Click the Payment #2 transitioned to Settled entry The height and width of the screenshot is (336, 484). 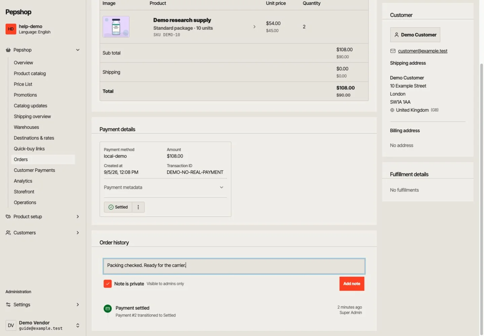point(146,316)
